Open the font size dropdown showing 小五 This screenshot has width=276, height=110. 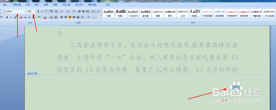34,12
